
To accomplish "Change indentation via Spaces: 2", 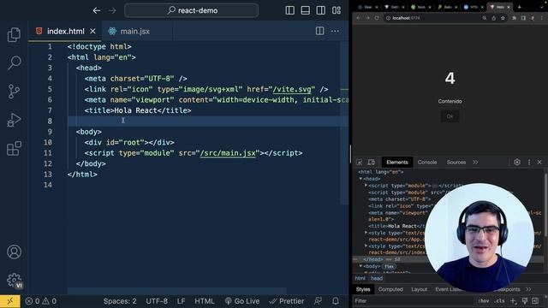I will click(120, 301).
